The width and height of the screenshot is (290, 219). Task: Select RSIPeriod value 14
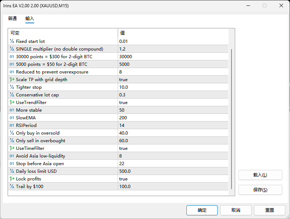(173, 126)
